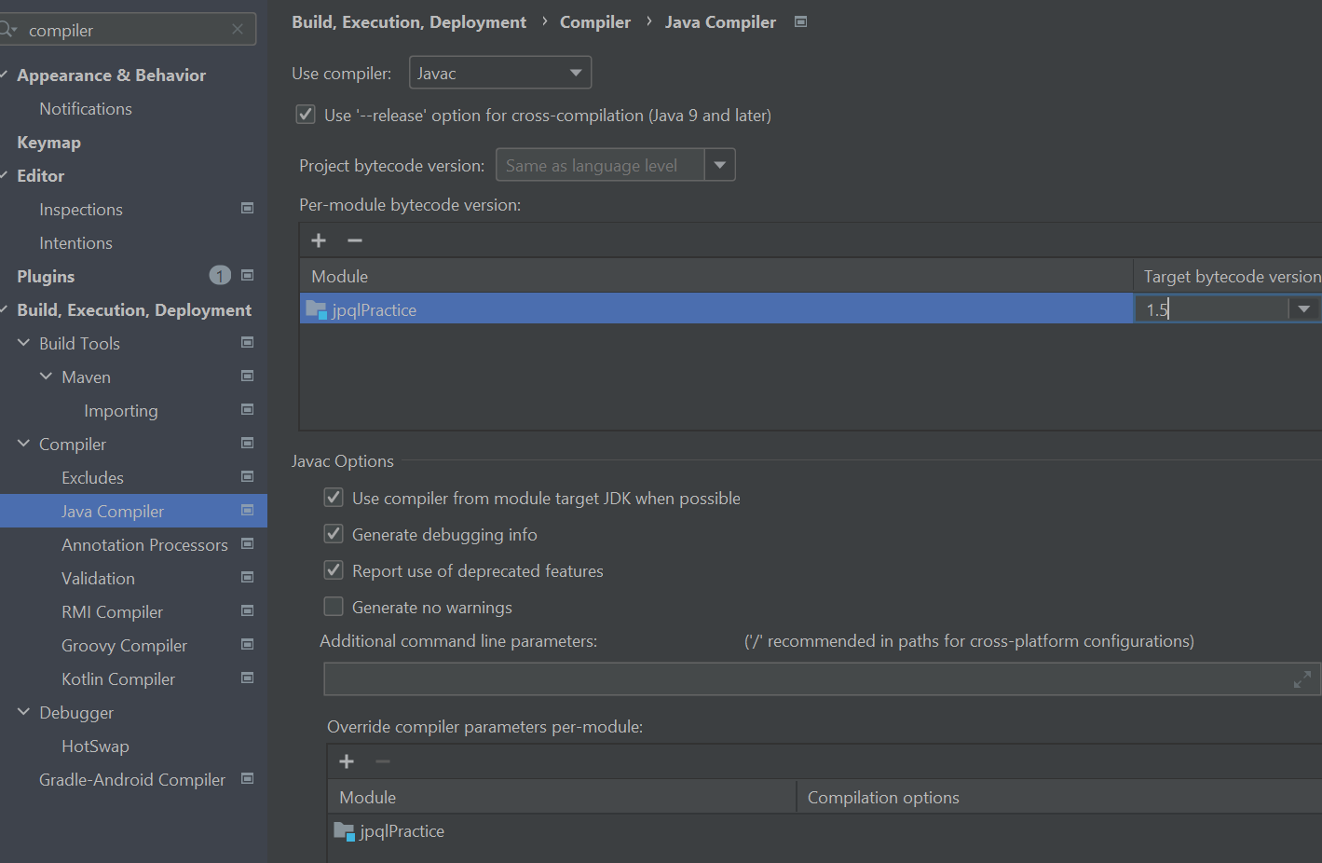Viewport: 1322px width, 863px height.
Task: Collapse the Debugger tree node
Action: (x=24, y=712)
